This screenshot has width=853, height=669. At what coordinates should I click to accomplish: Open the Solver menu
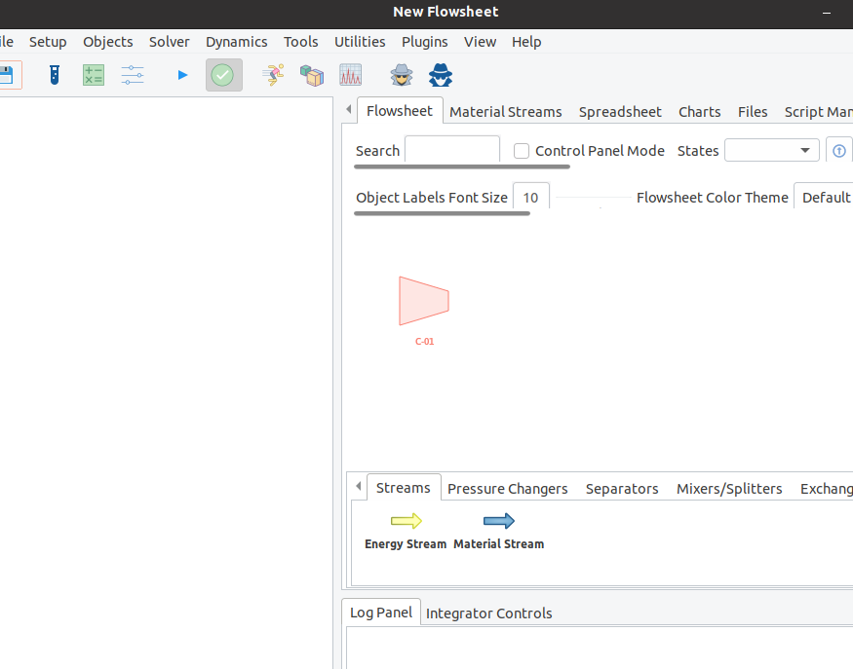(x=170, y=42)
